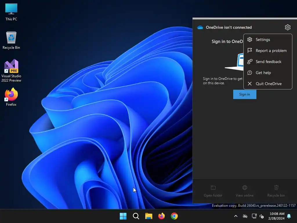Select the Recycle Bin desktop icon
Viewport: 297px width, 223px height.
11,40
